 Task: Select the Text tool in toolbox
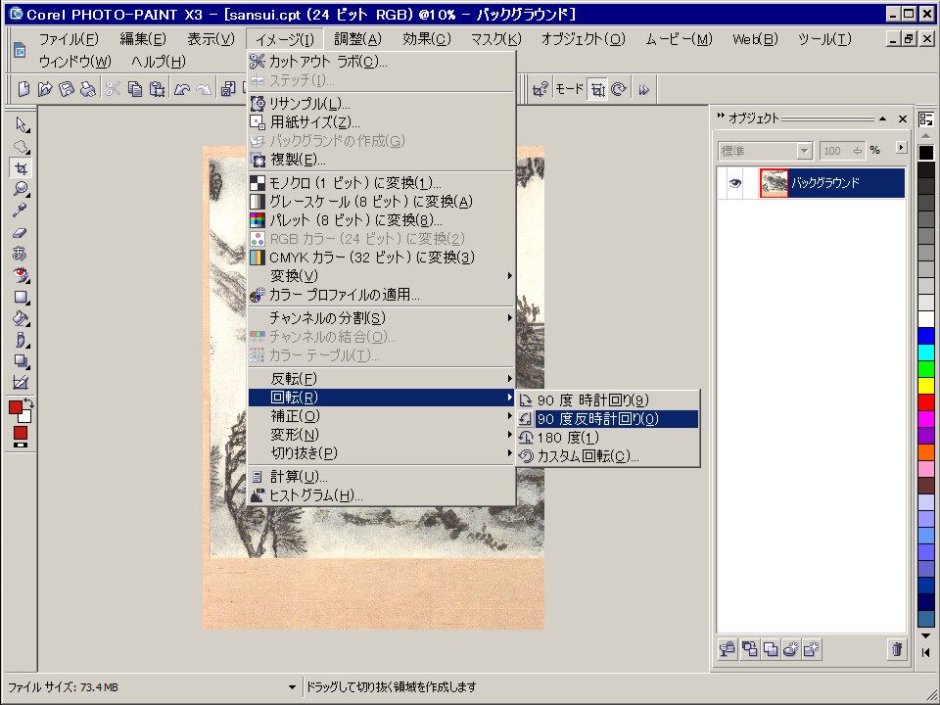[x=21, y=254]
